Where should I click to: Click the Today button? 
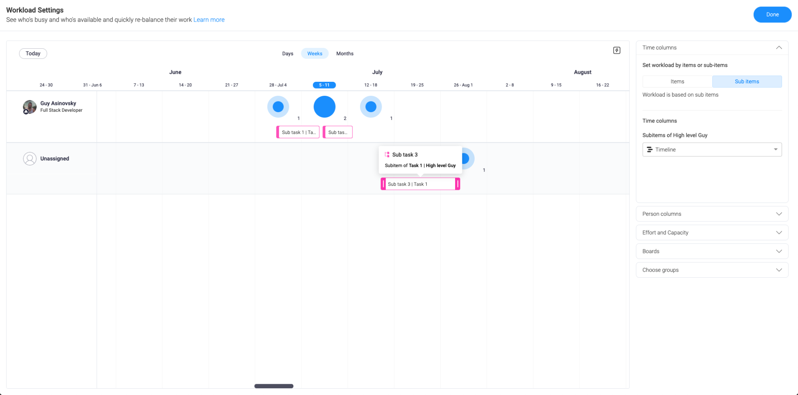pyautogui.click(x=33, y=53)
